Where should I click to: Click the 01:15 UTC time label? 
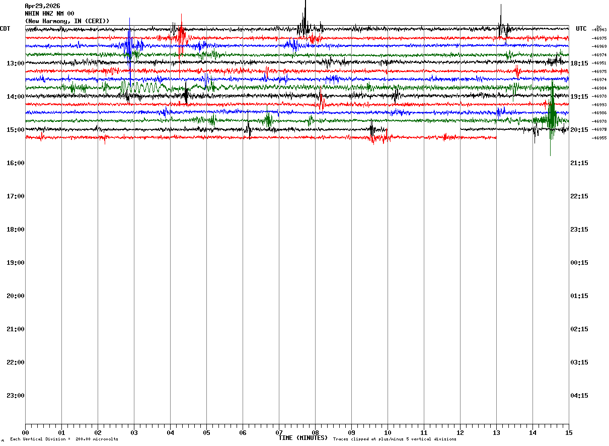point(579,296)
